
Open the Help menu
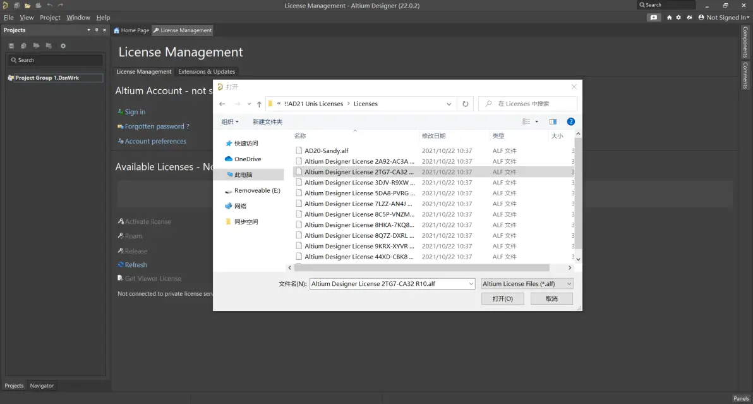pos(103,17)
